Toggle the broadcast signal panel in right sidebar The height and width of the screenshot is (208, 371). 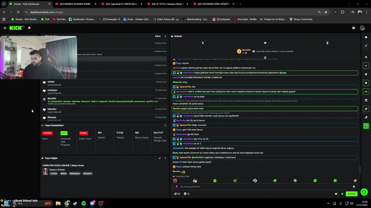(366, 92)
